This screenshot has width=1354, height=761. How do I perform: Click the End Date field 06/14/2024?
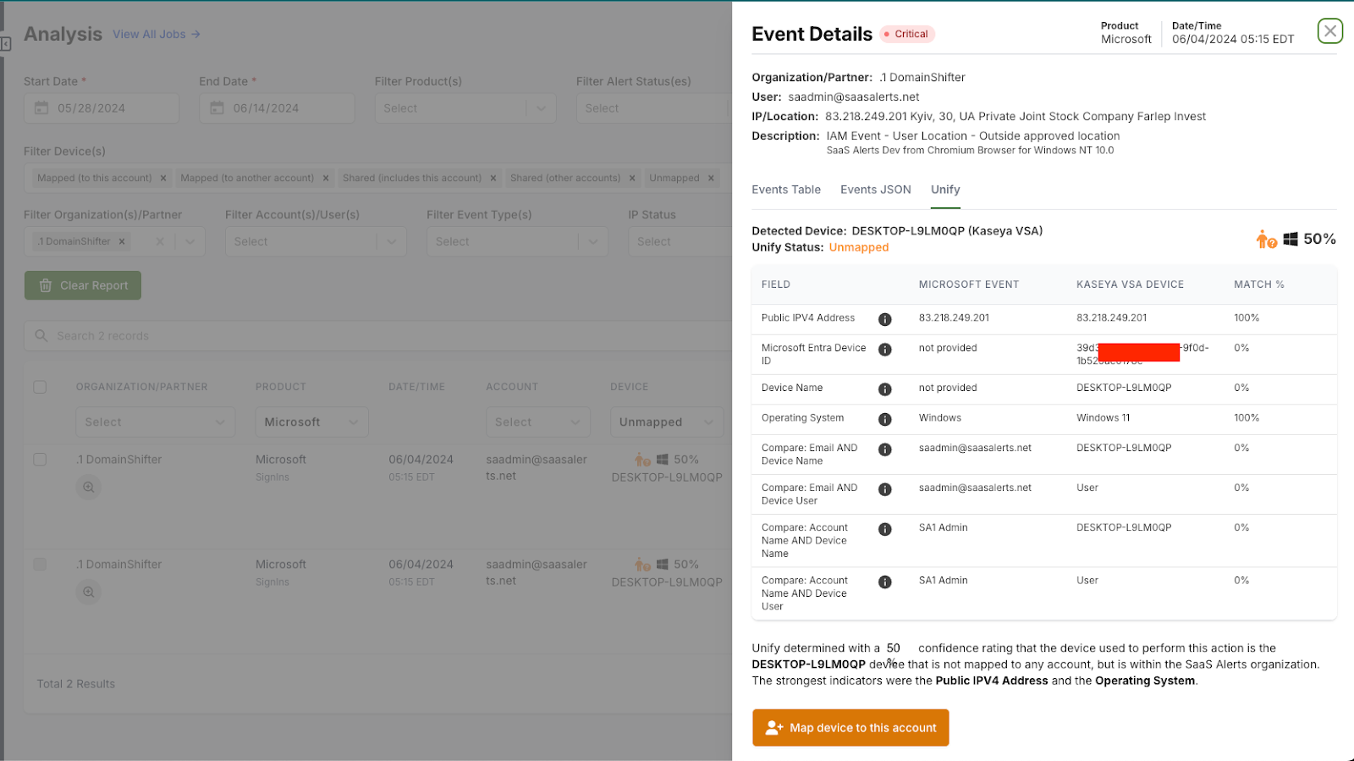[x=277, y=108]
